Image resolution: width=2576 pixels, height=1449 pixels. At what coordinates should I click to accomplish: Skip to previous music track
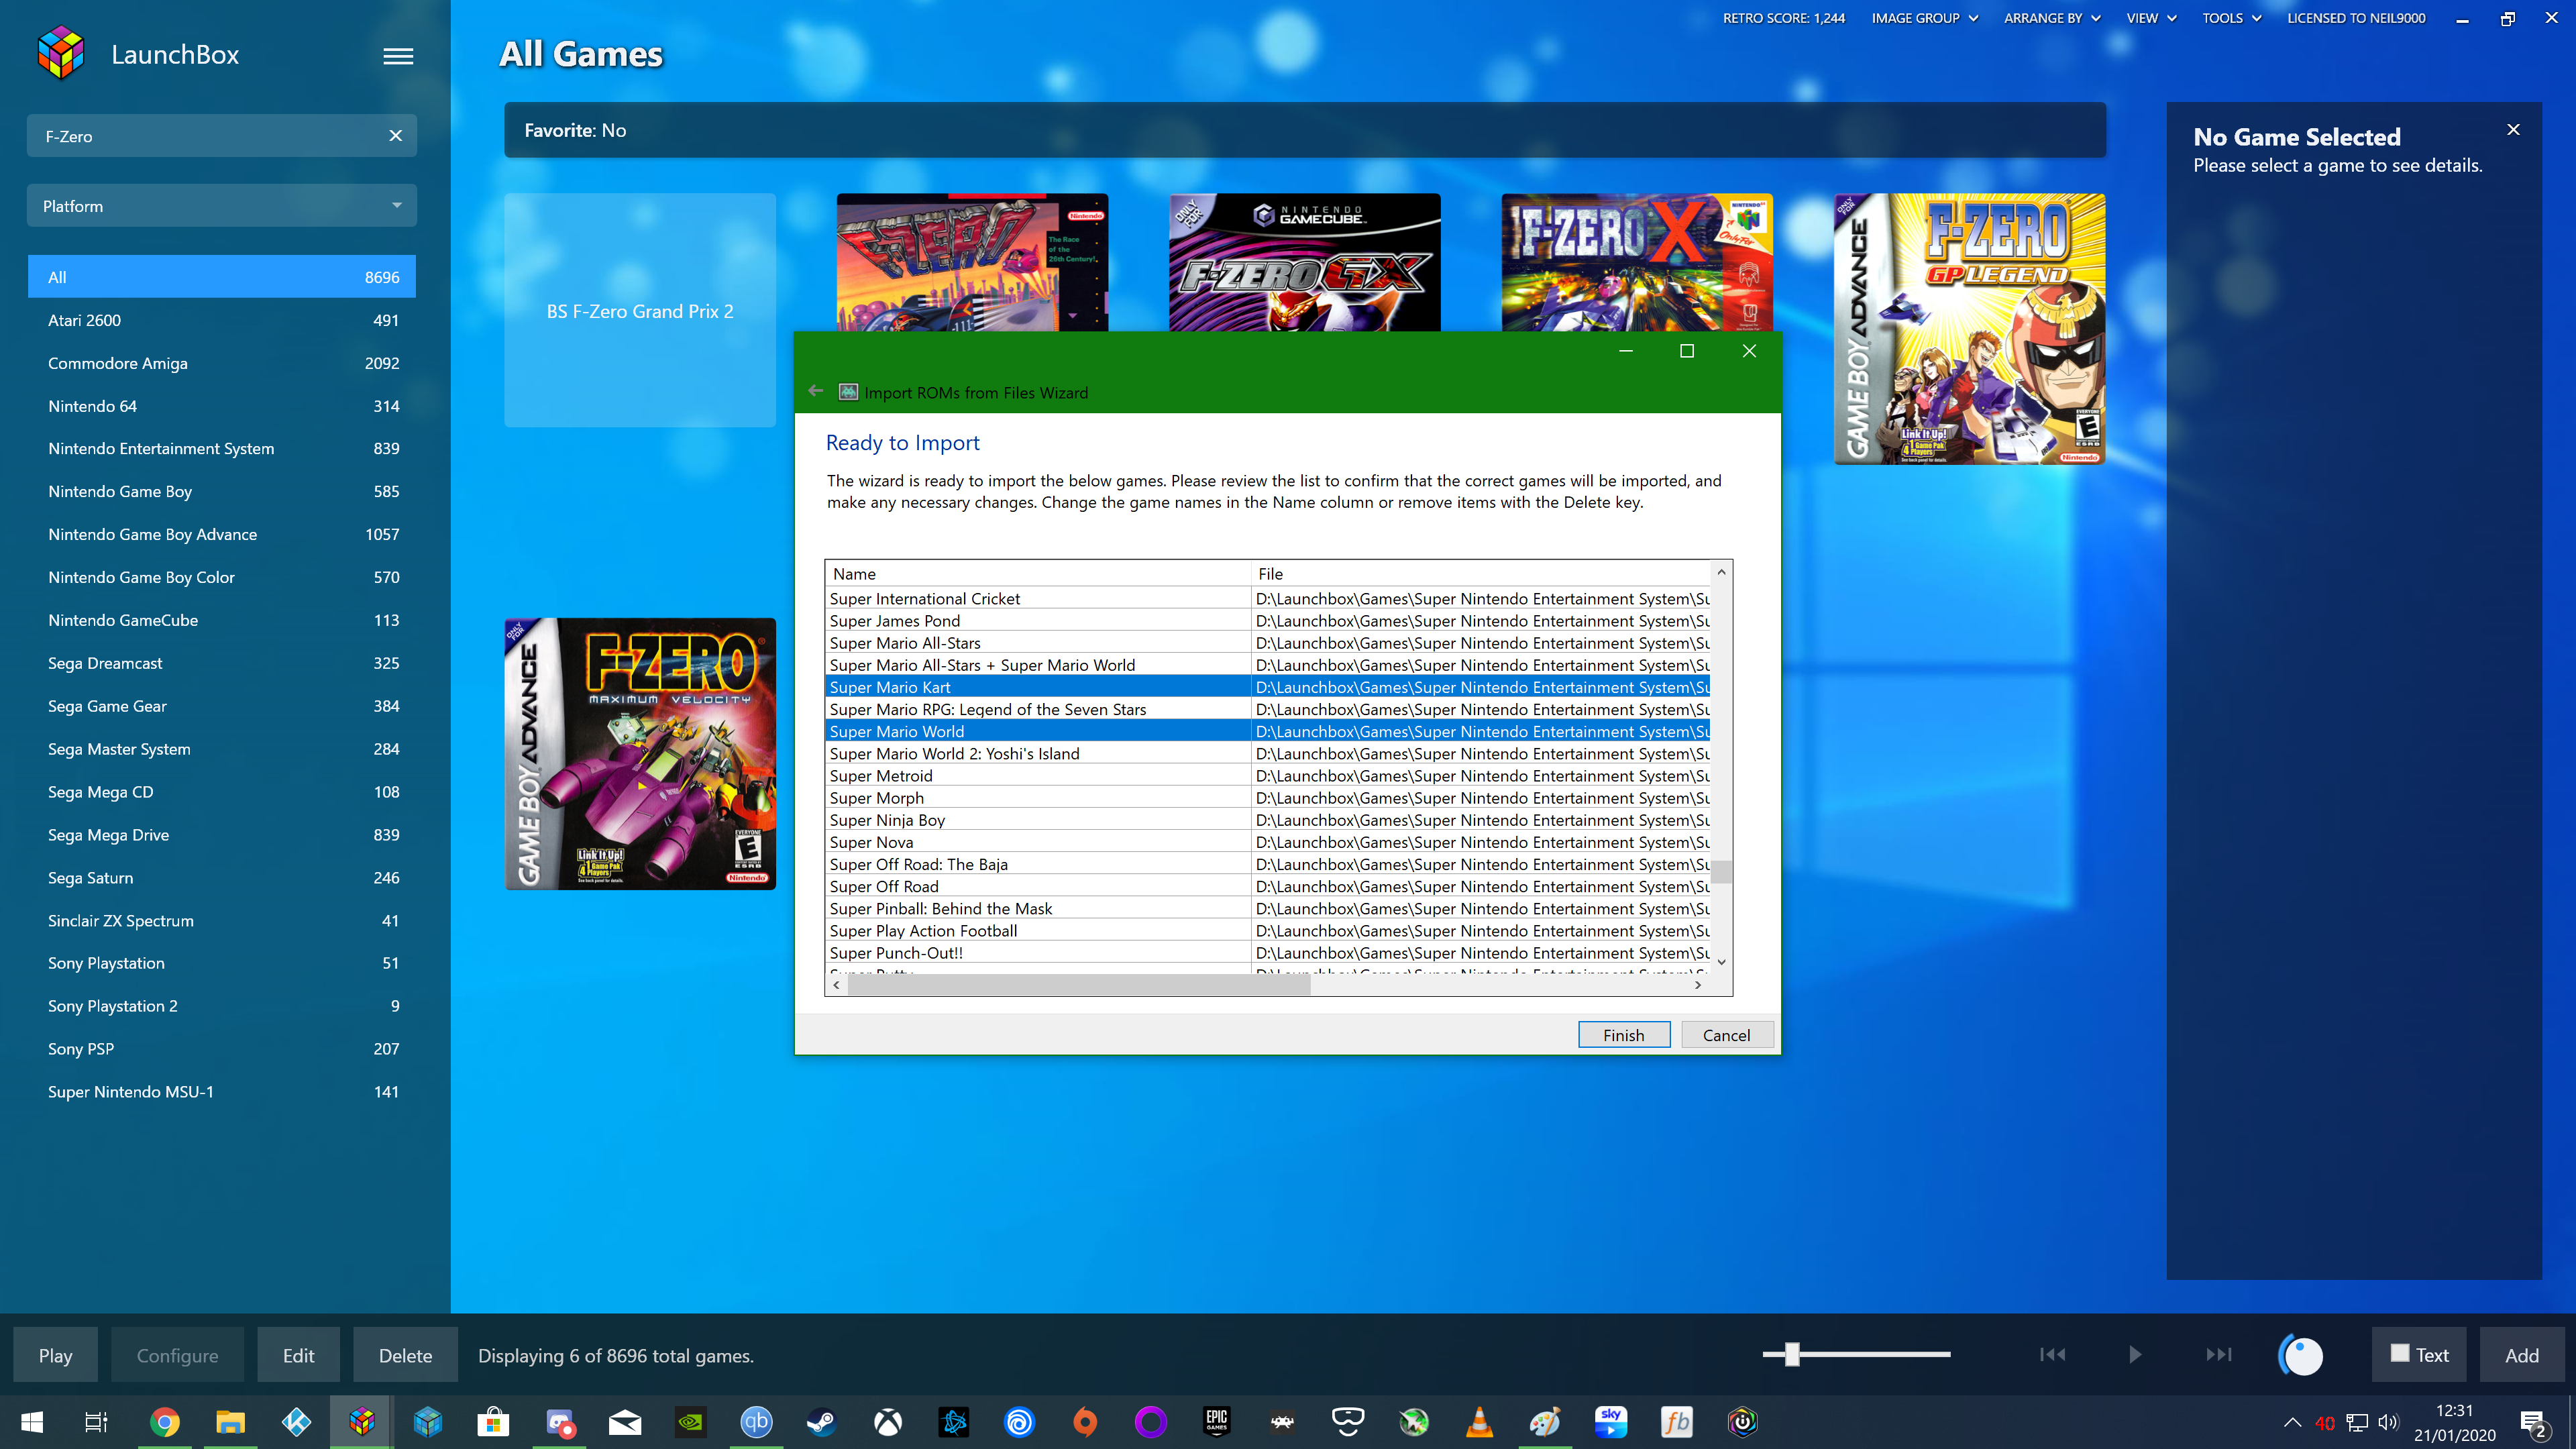tap(2052, 1354)
